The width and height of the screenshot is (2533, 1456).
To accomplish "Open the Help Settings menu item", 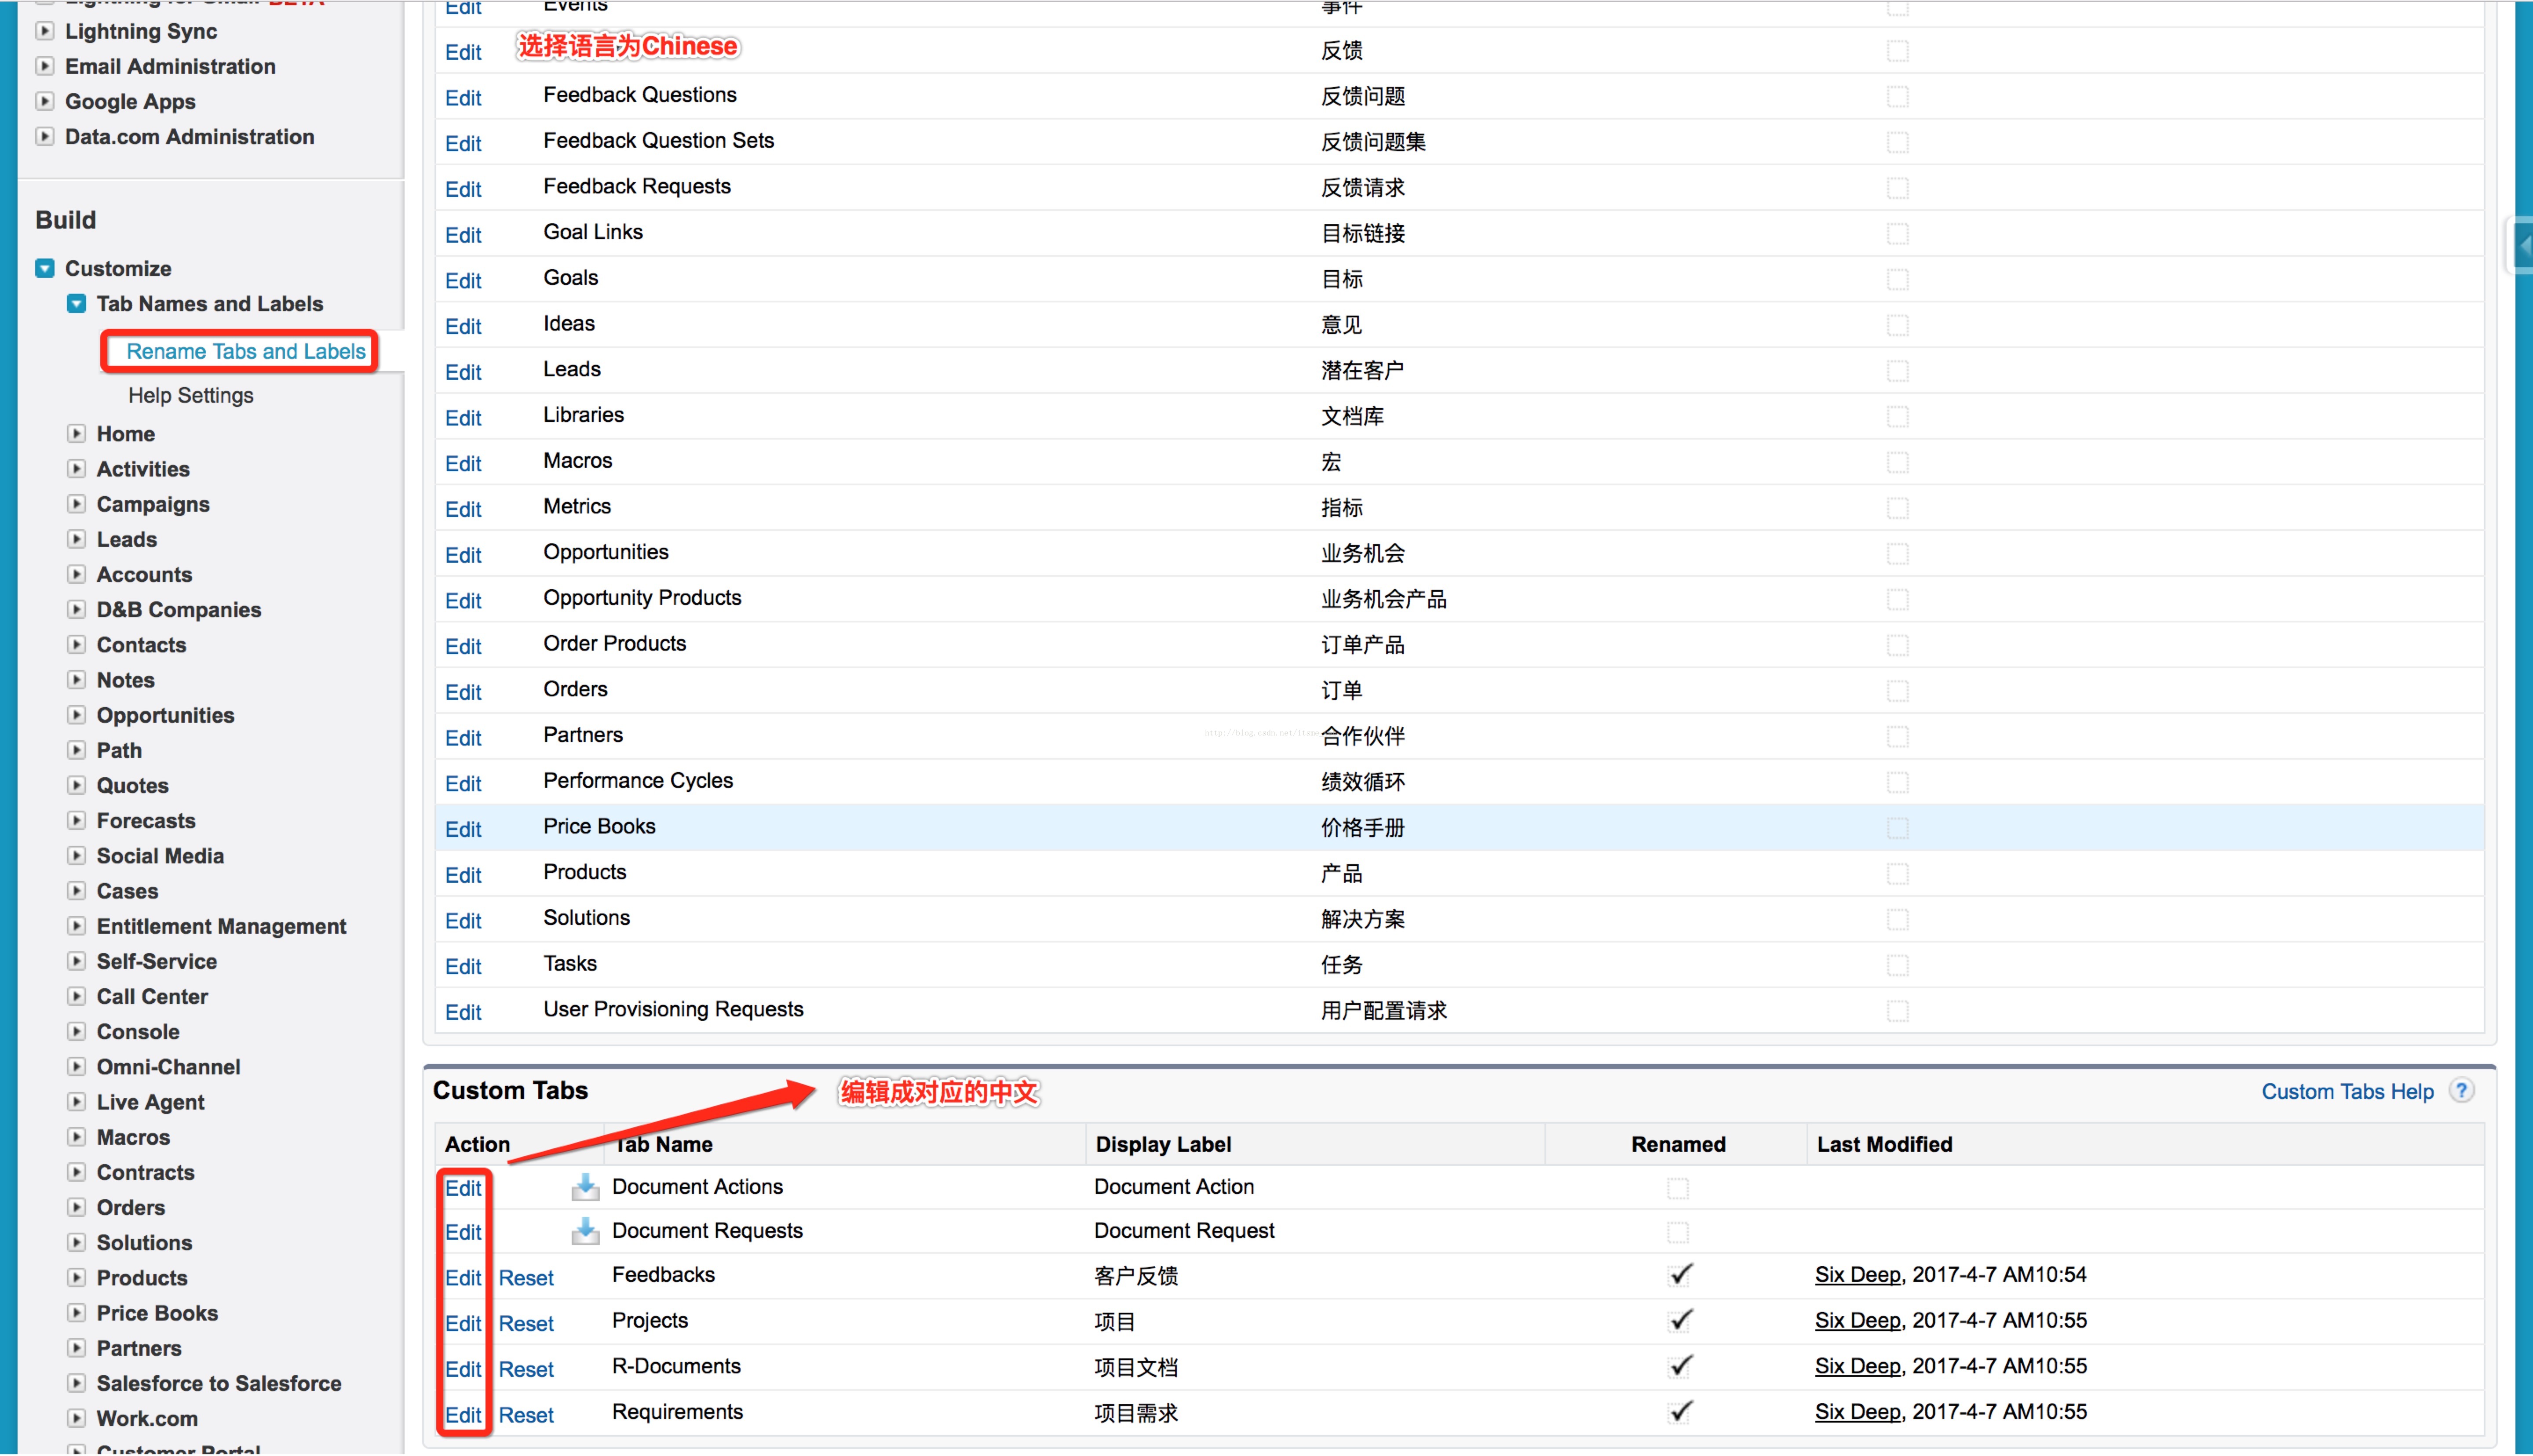I will [x=190, y=395].
